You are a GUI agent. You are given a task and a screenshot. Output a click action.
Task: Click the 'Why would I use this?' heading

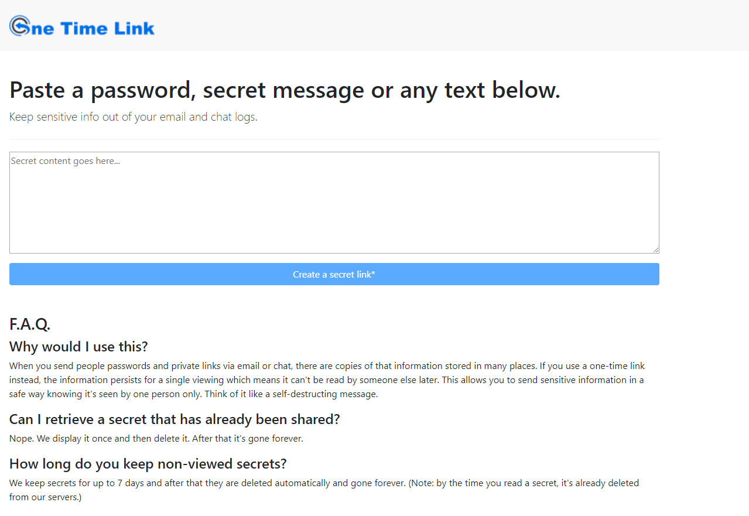pos(78,346)
